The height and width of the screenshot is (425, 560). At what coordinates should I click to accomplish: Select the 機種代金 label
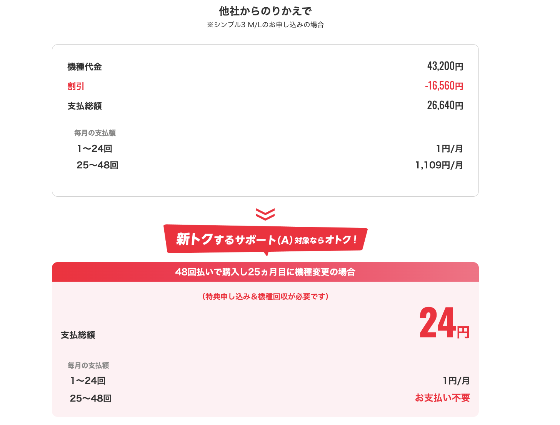pos(85,67)
